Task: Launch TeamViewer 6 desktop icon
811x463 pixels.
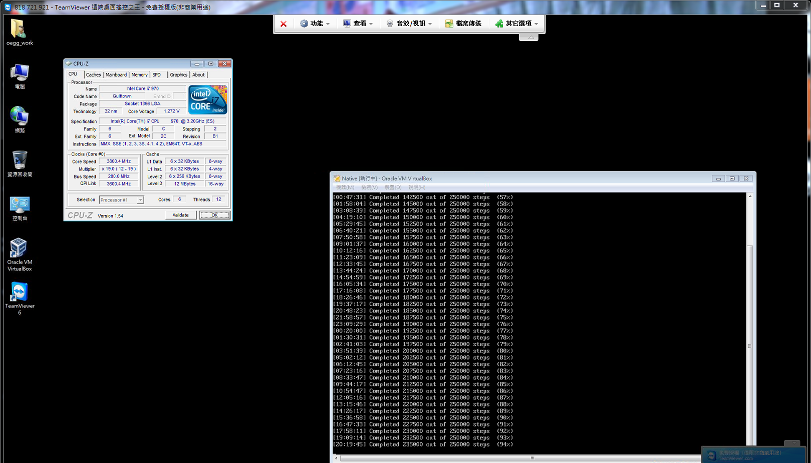Action: 20,298
